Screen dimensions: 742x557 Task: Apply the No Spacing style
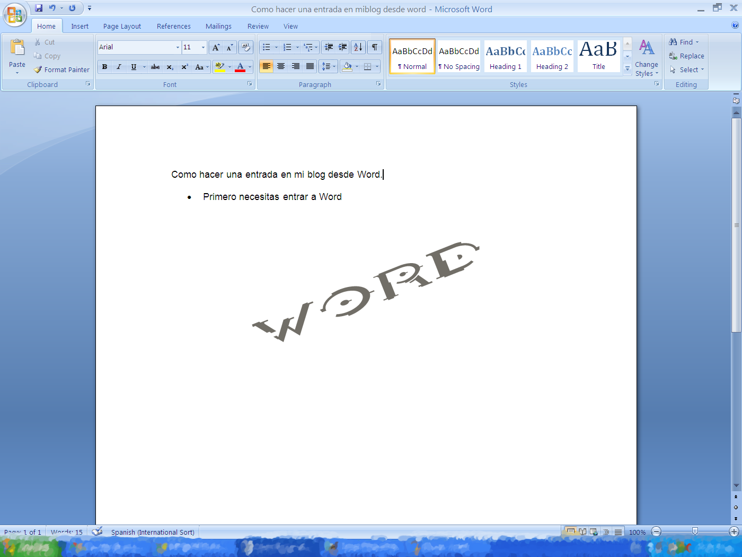(x=459, y=56)
